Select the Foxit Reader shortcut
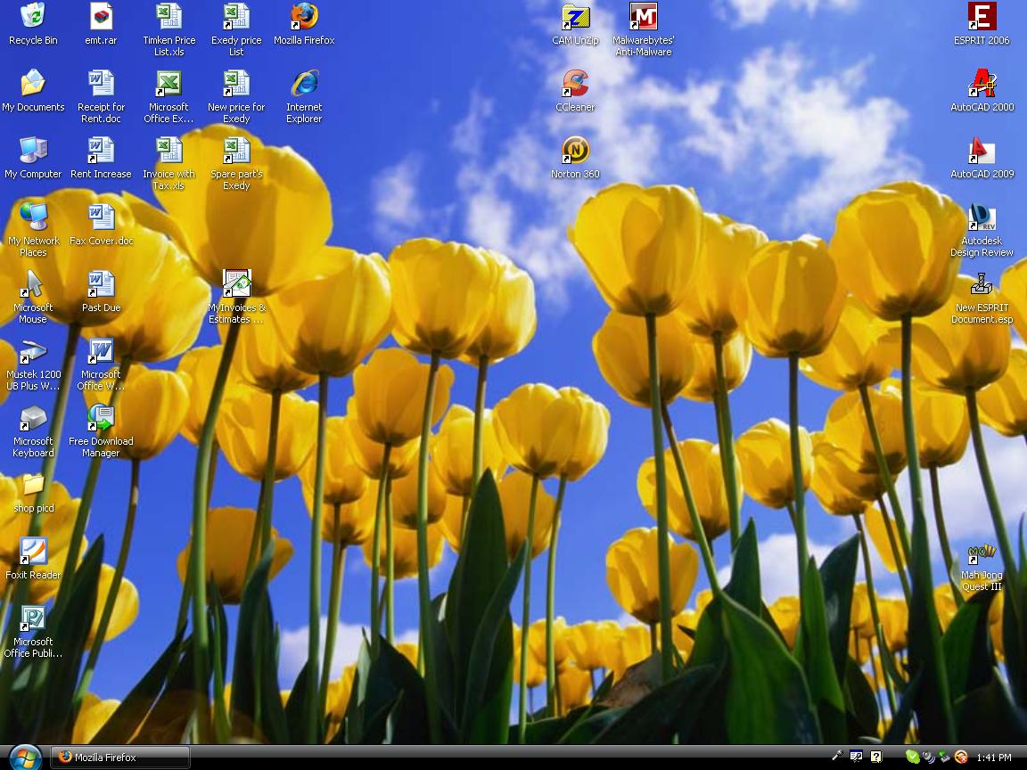 (33, 553)
